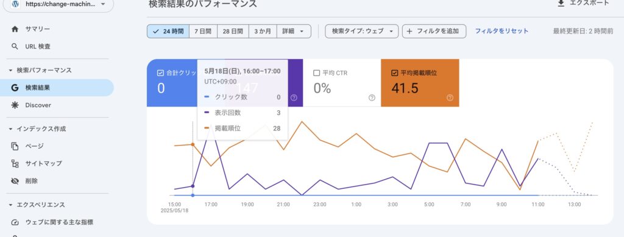Click the フィルタをリセット link
624x237 pixels.
coord(502,31)
